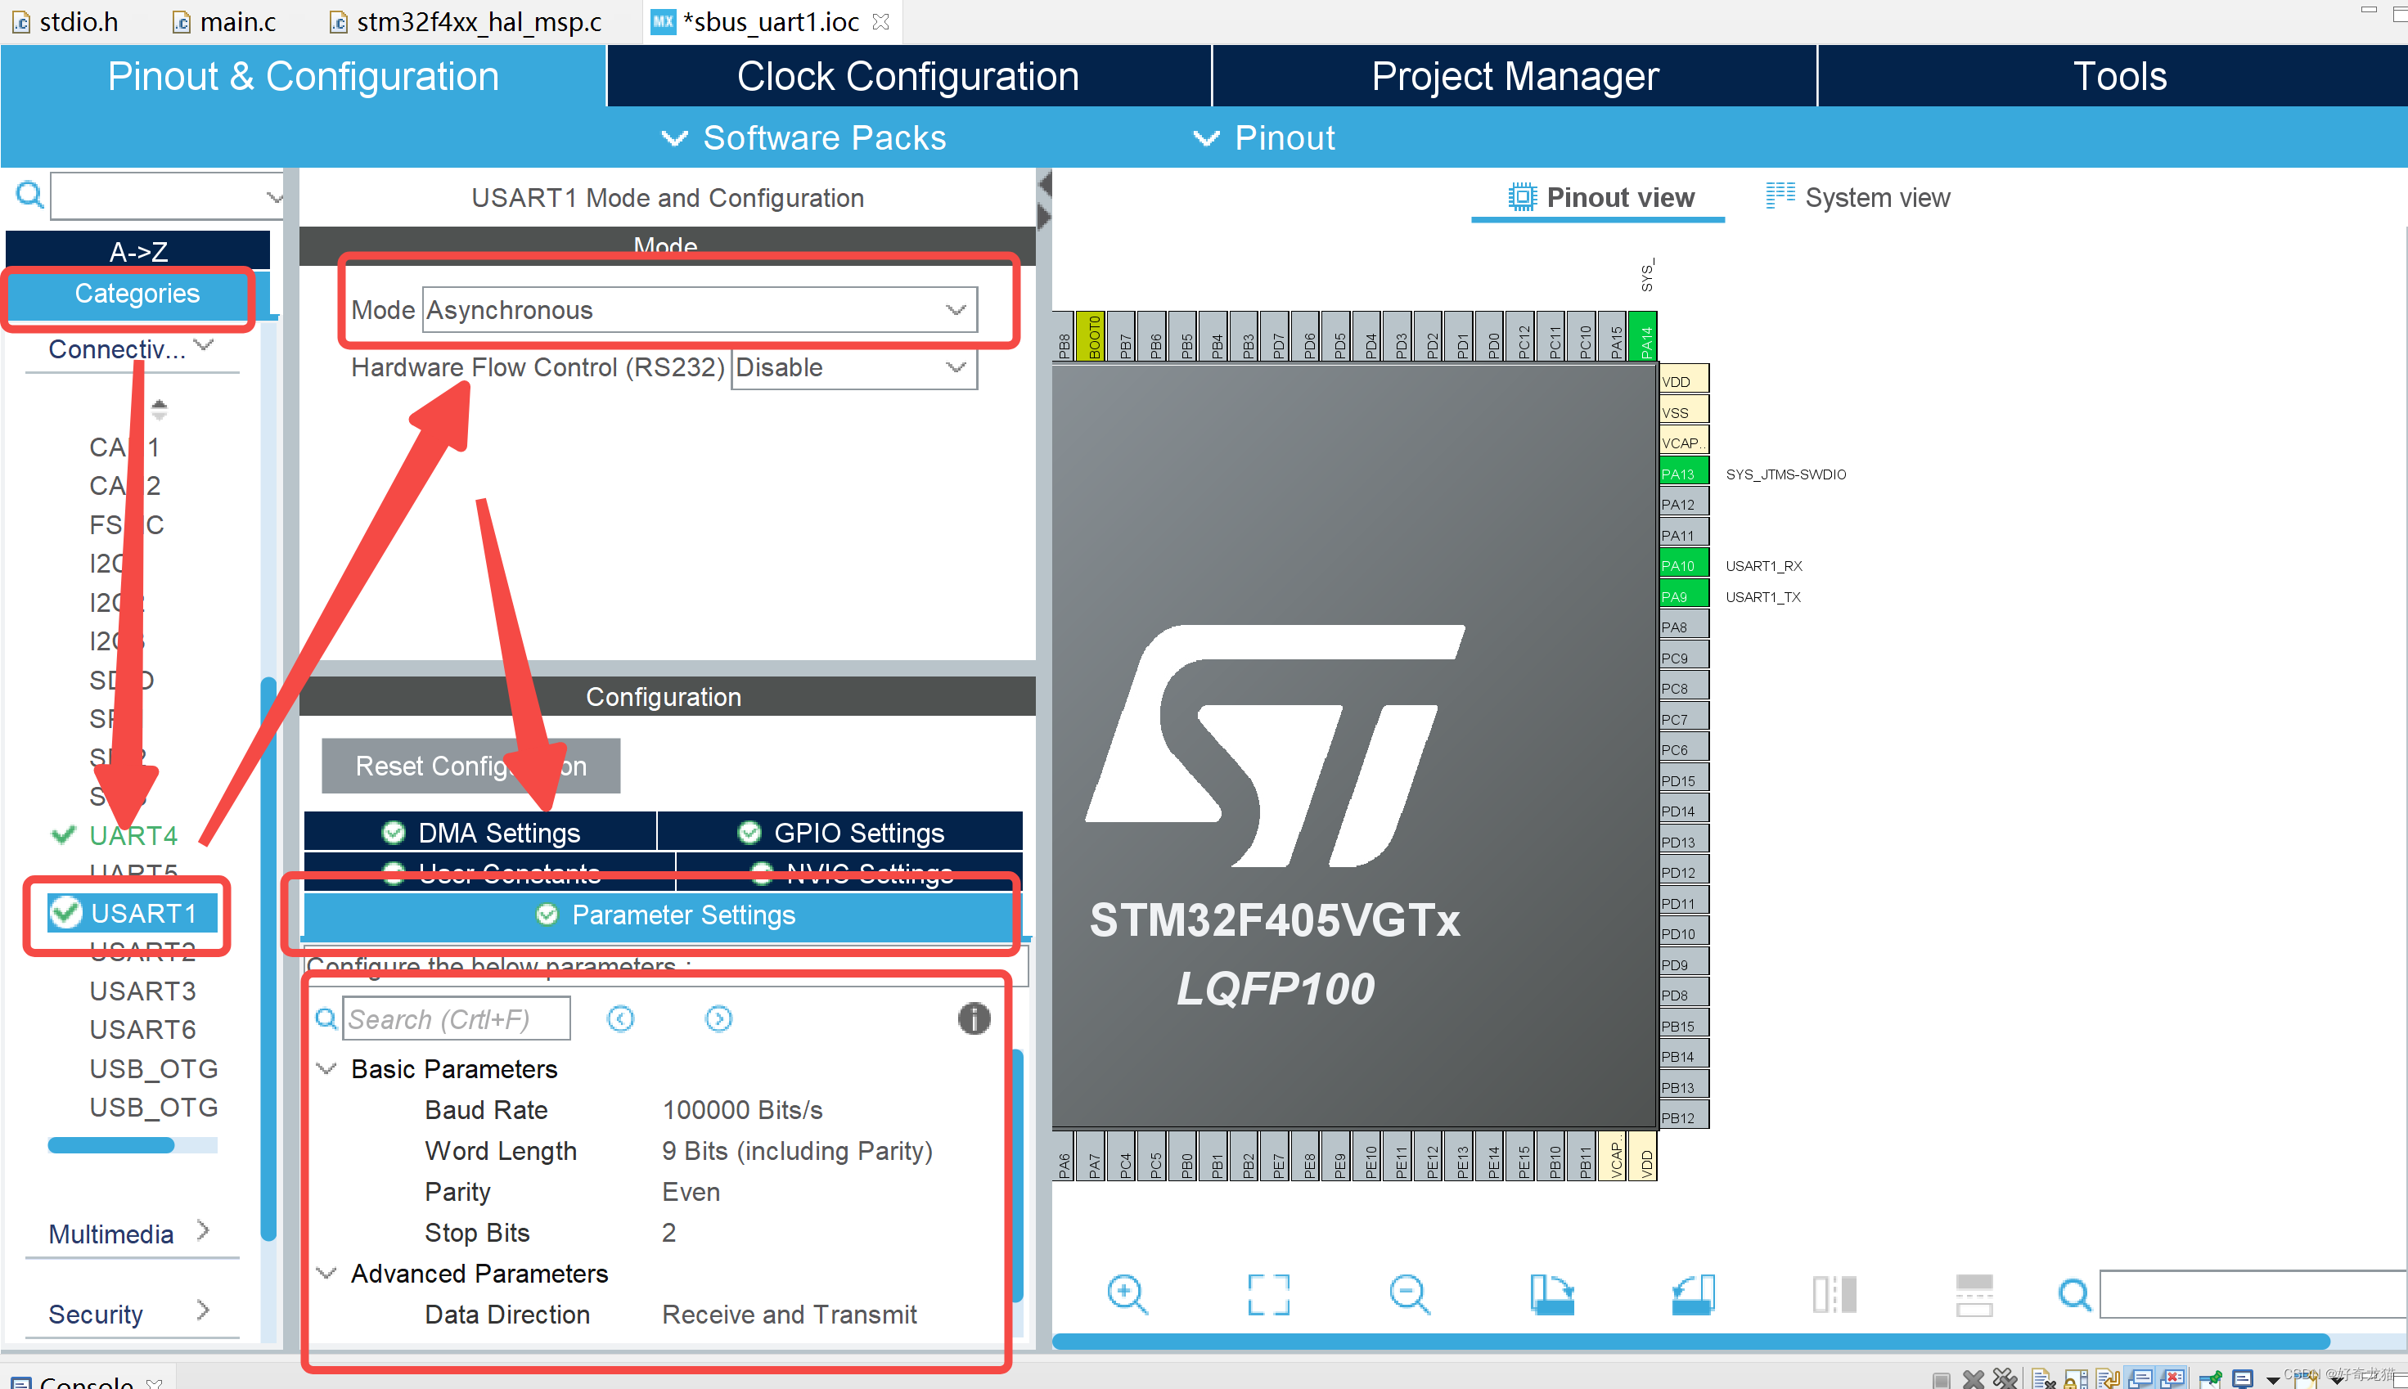Viewport: 2408px width, 1389px height.
Task: Go to next parameter search result
Action: click(x=718, y=1019)
